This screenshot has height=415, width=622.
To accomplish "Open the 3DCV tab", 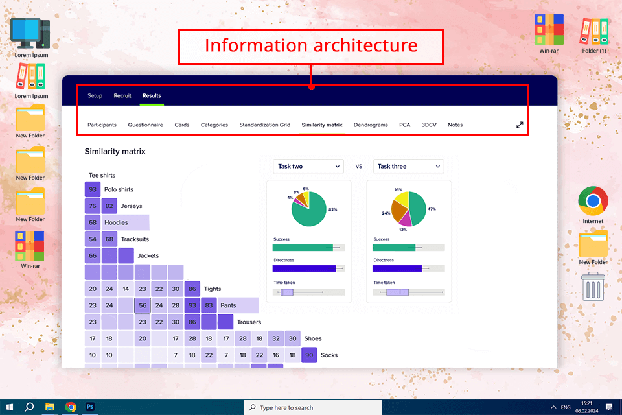I will click(429, 124).
